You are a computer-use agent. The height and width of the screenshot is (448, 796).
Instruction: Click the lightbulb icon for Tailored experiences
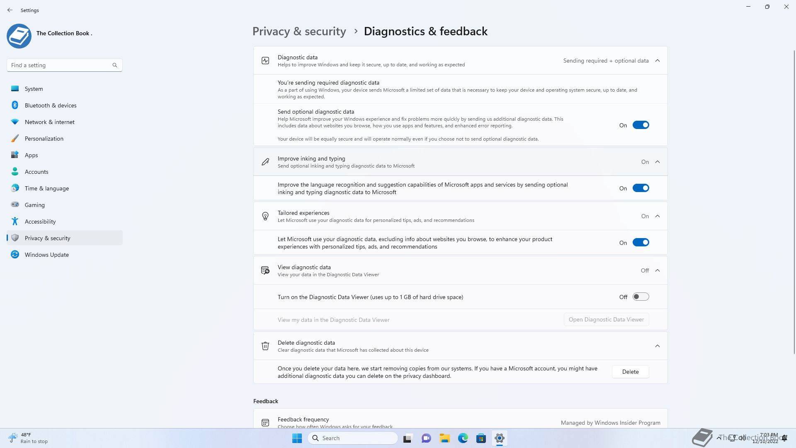coord(265,216)
